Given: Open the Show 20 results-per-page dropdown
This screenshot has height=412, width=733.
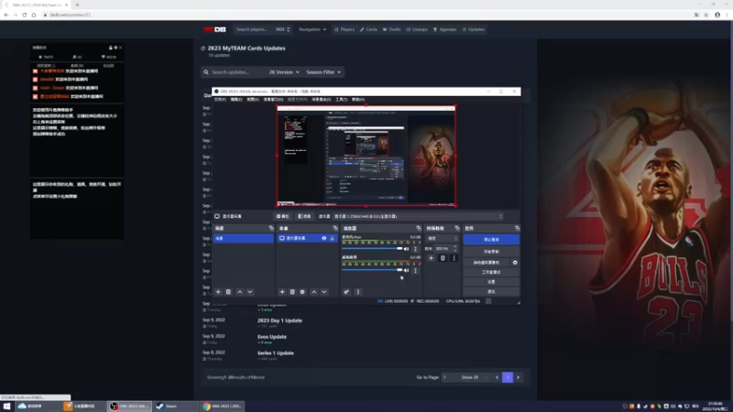Looking at the screenshot, I should [473, 377].
